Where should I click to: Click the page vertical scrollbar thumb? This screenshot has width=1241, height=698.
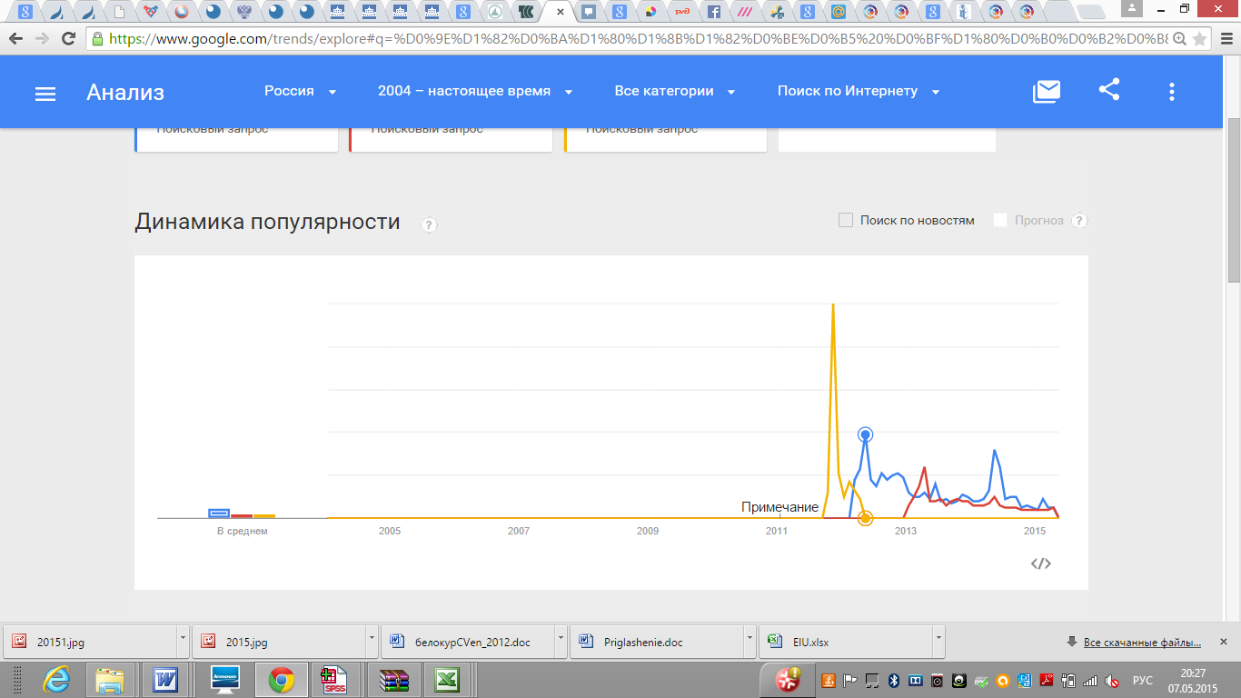[x=1234, y=200]
